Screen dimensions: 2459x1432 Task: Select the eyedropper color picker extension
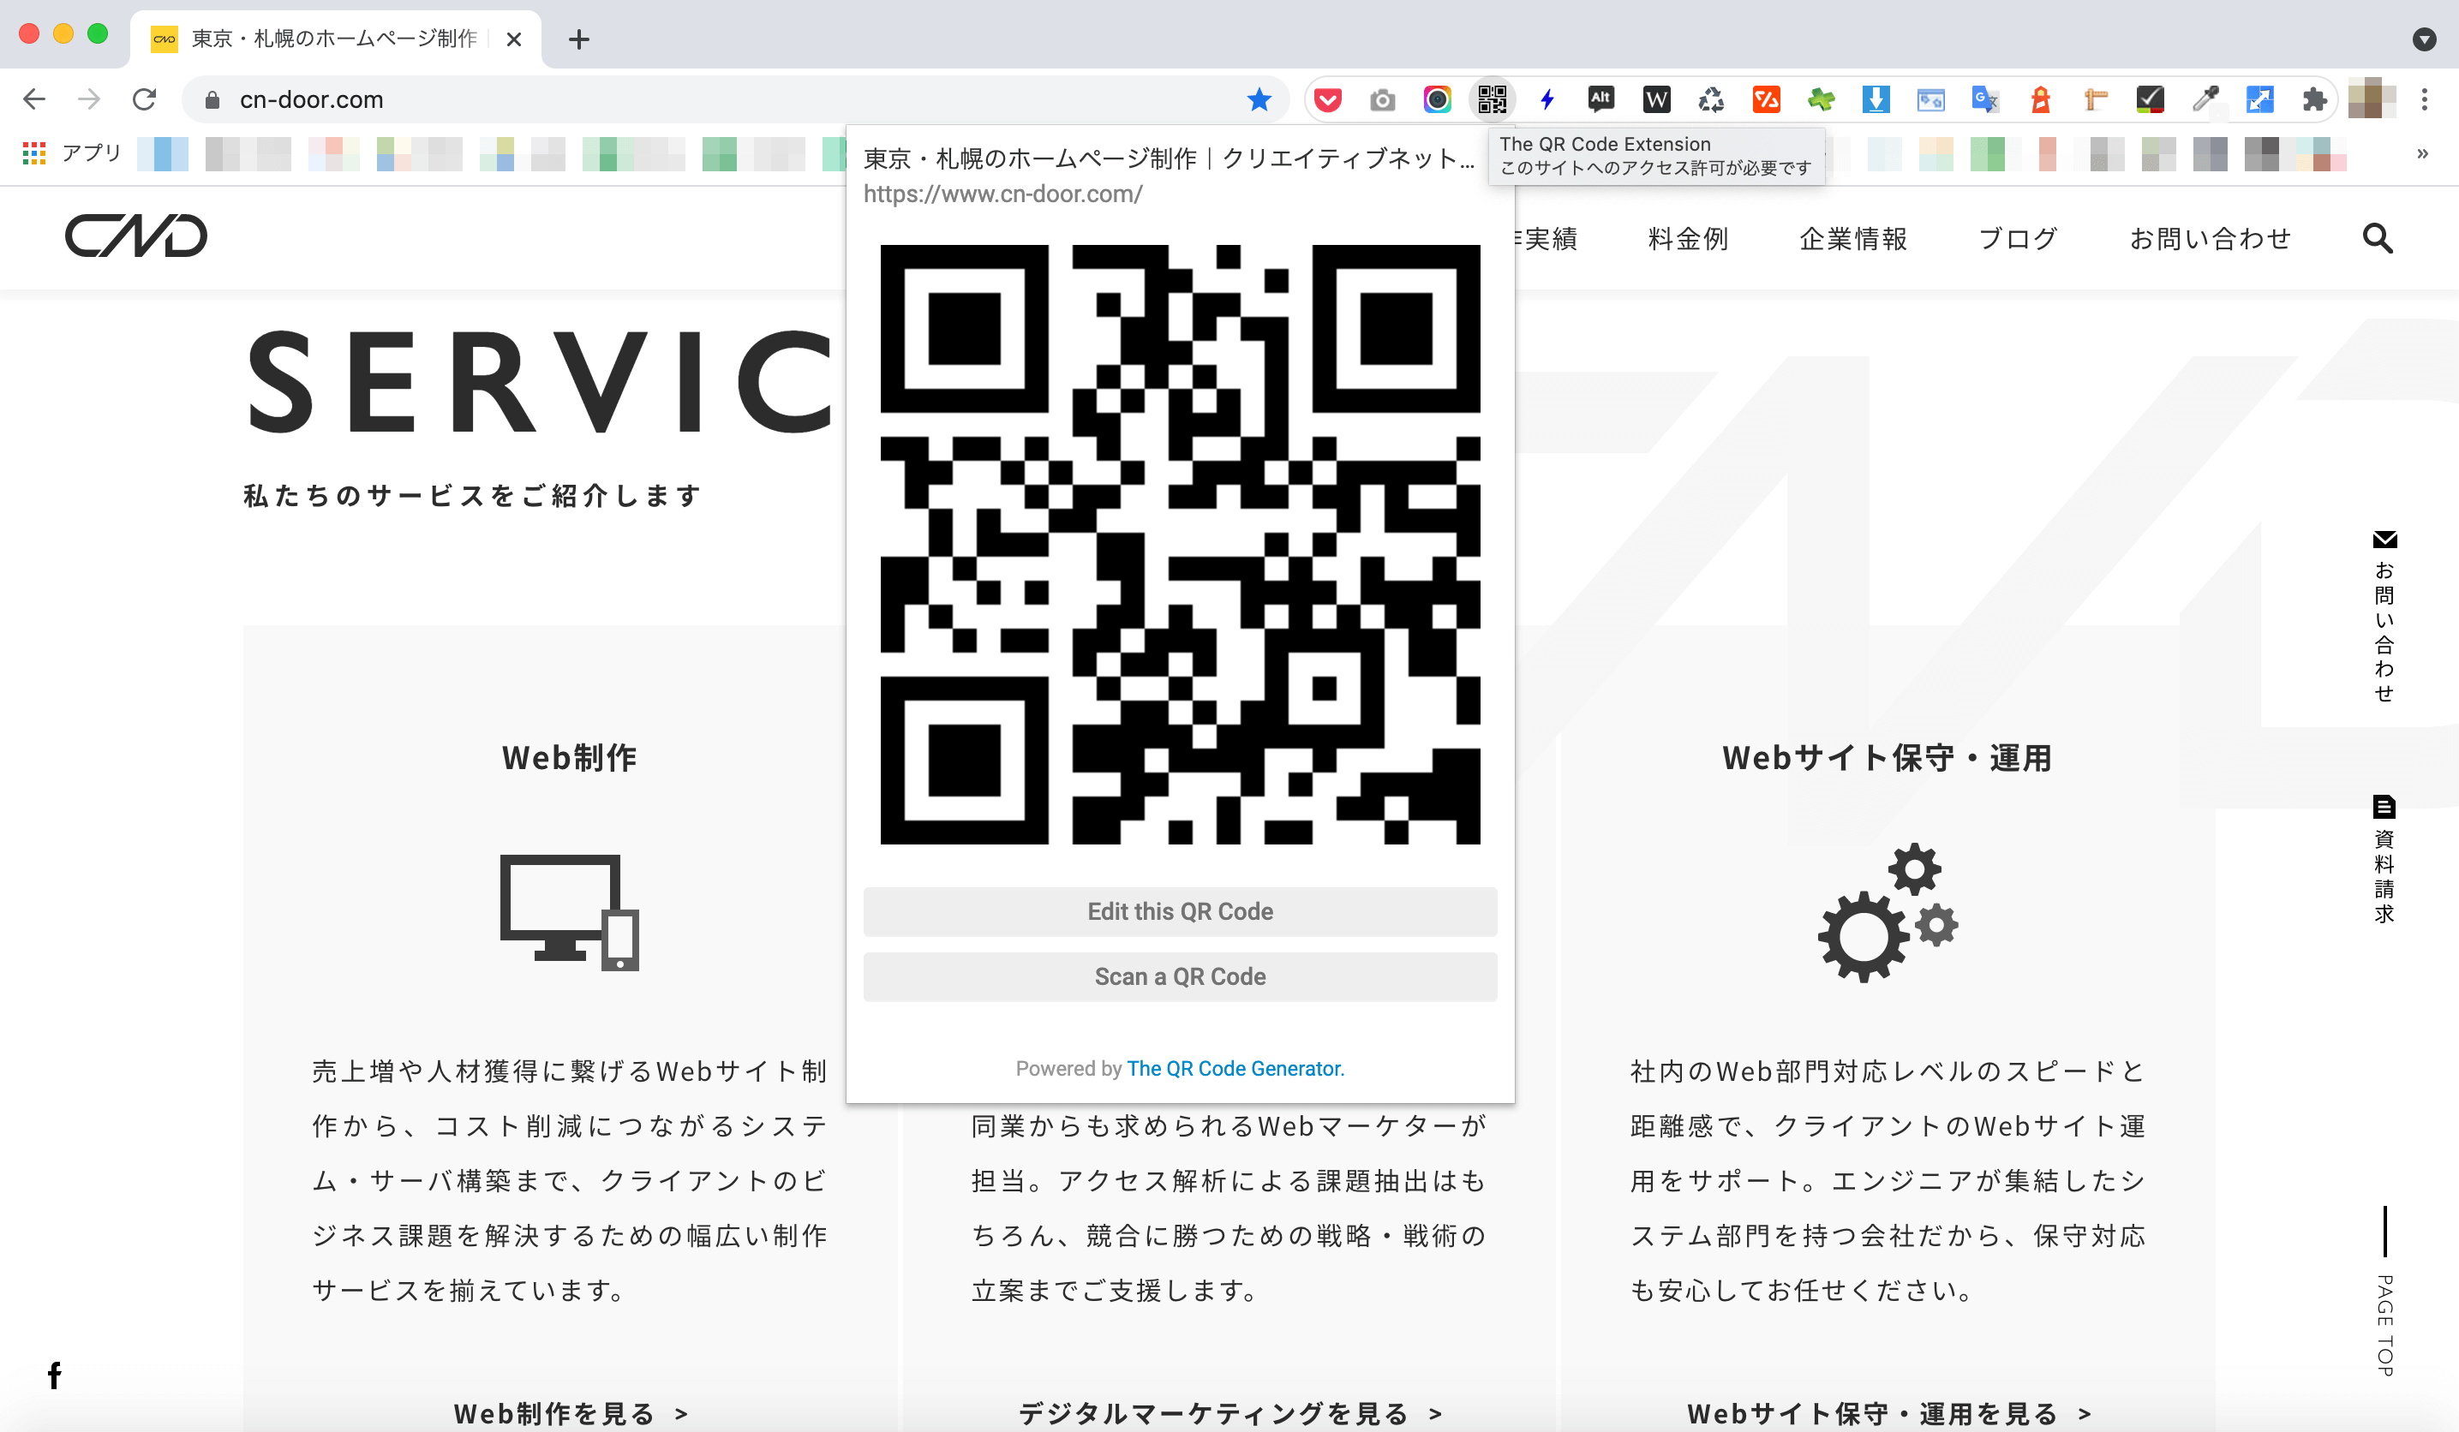pyautogui.click(x=2205, y=99)
